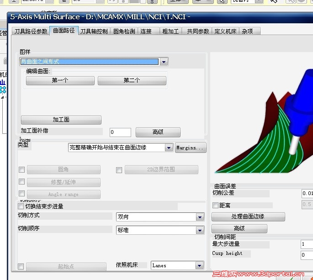Click the Angle range button

point(64,194)
